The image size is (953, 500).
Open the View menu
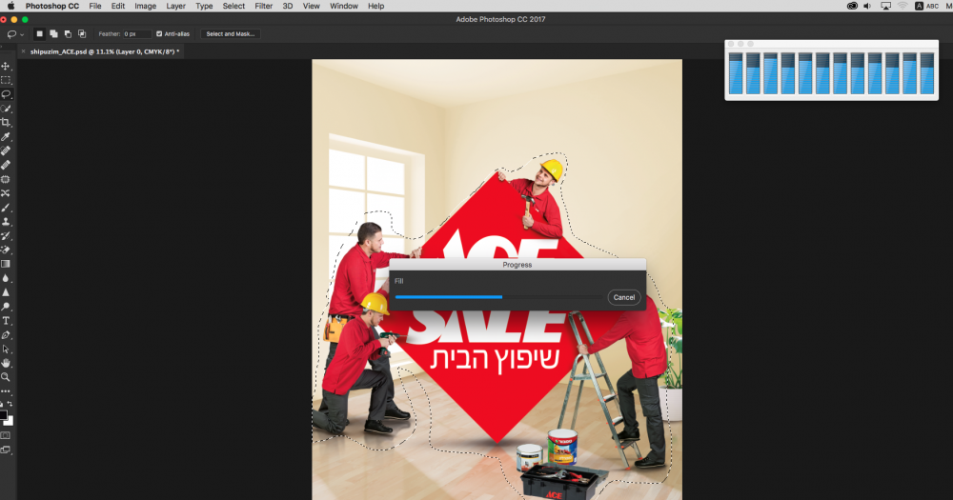[312, 6]
